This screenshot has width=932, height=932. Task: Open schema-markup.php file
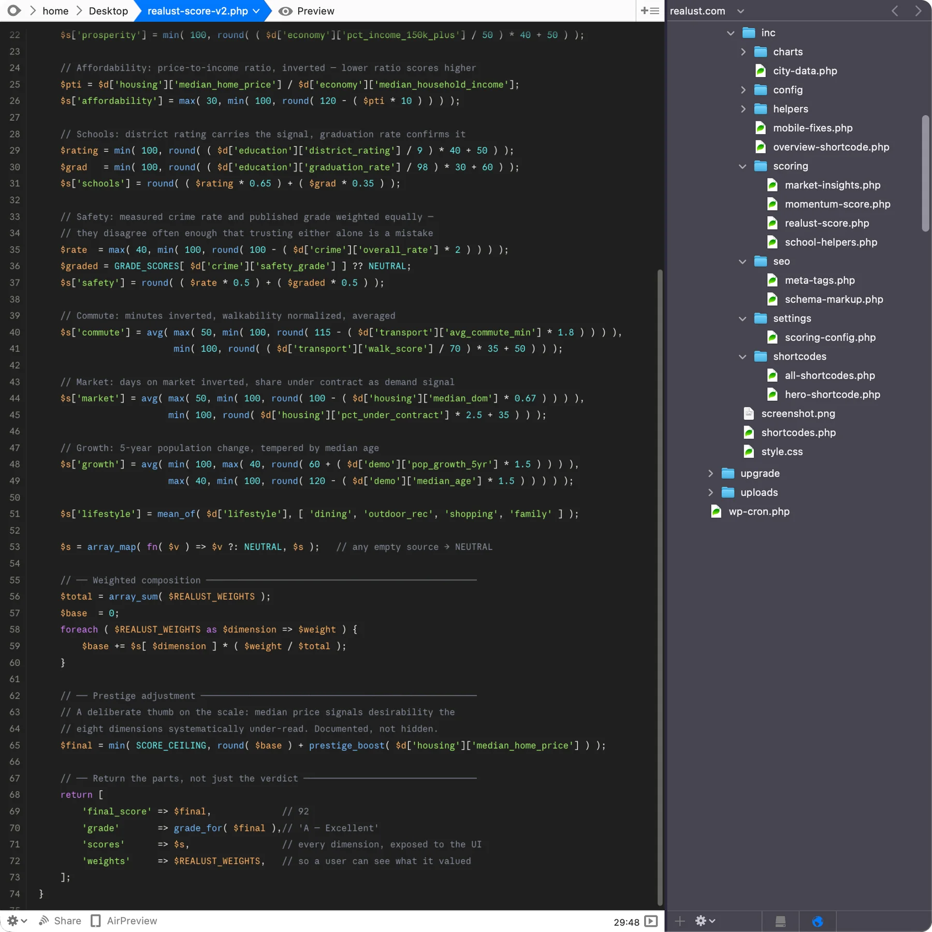(834, 299)
